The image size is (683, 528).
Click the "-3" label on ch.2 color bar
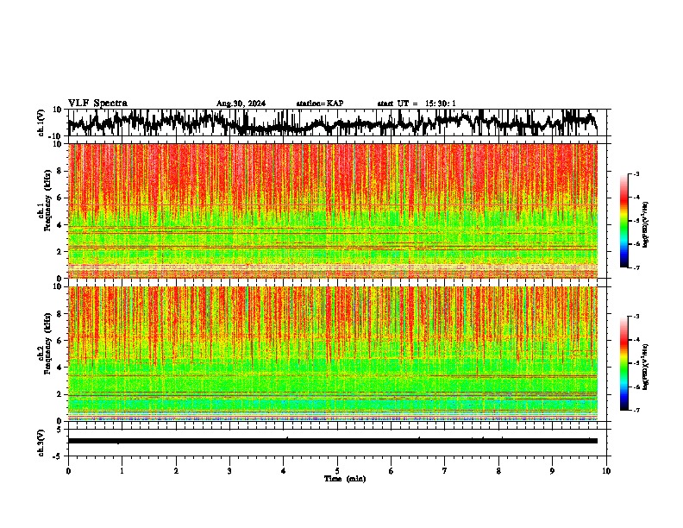pos(636,317)
